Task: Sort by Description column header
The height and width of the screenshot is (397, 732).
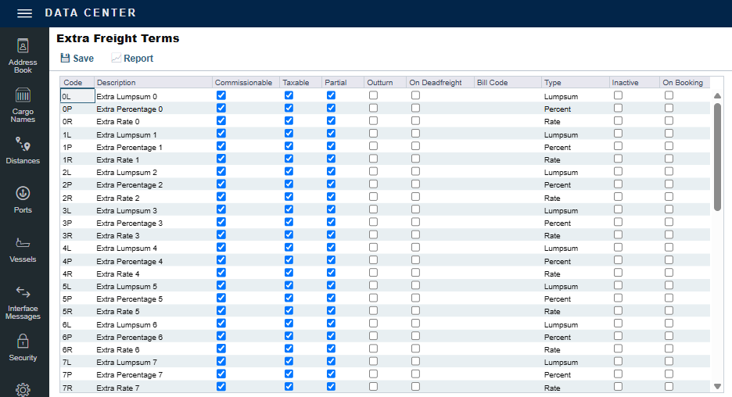Action: pos(153,83)
